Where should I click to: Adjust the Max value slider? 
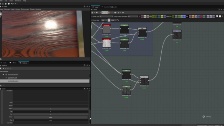pos(50,114)
